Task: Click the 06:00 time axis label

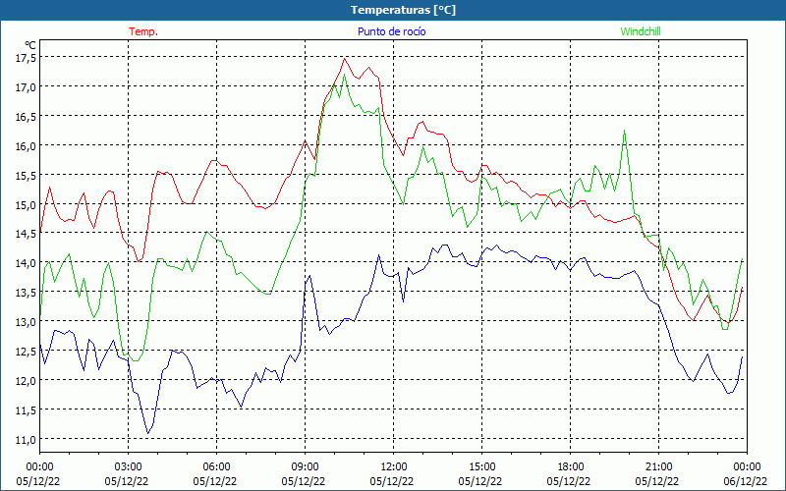Action: [216, 466]
